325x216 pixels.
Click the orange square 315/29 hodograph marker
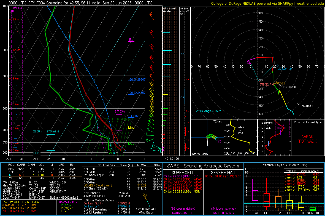[275, 82]
